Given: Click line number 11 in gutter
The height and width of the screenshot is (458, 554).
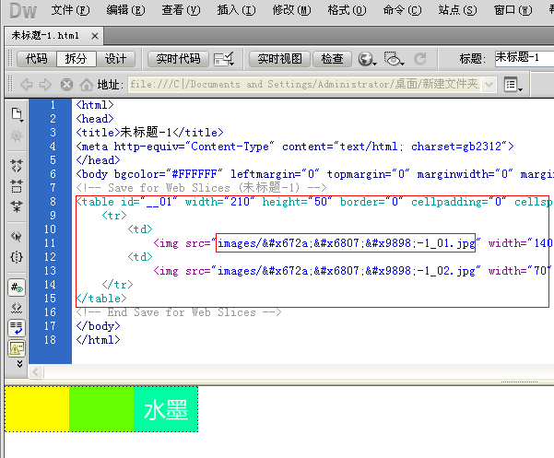Looking at the screenshot, I should [x=50, y=243].
